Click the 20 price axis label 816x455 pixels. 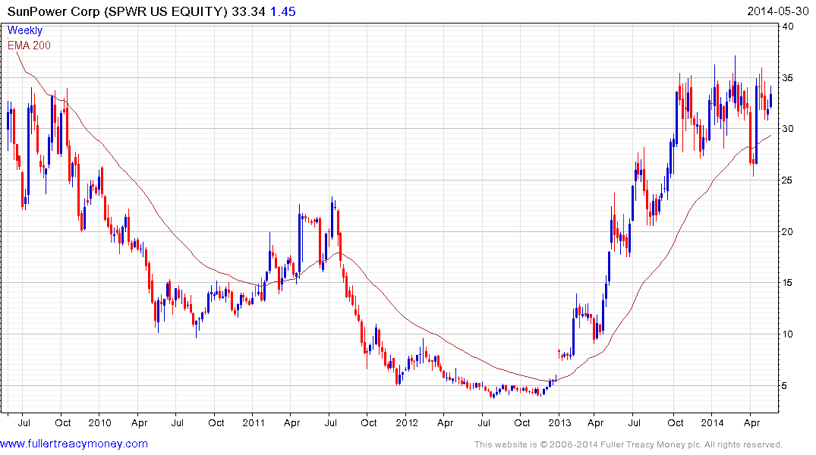point(788,232)
